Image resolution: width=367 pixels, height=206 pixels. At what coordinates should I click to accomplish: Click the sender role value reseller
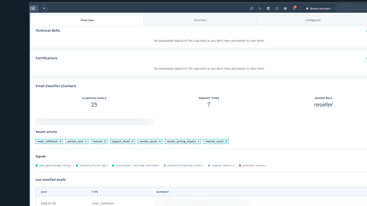click(x=324, y=104)
